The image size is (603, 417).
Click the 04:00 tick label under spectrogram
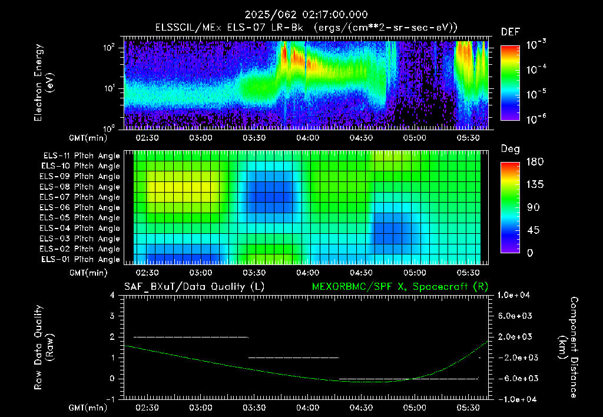pyautogui.click(x=307, y=138)
